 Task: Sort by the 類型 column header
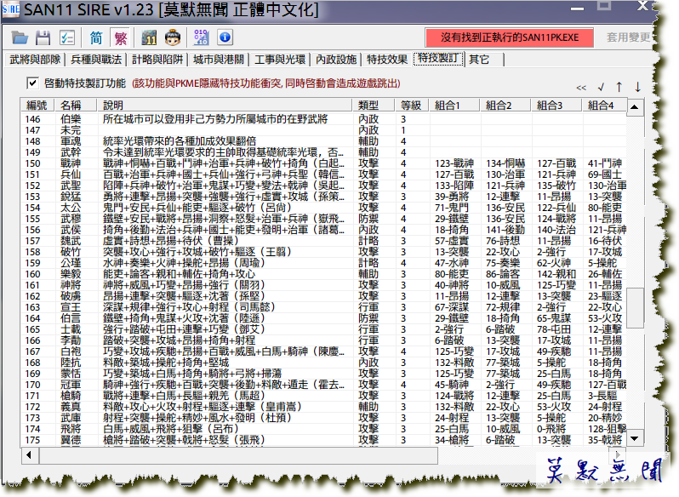coord(368,105)
